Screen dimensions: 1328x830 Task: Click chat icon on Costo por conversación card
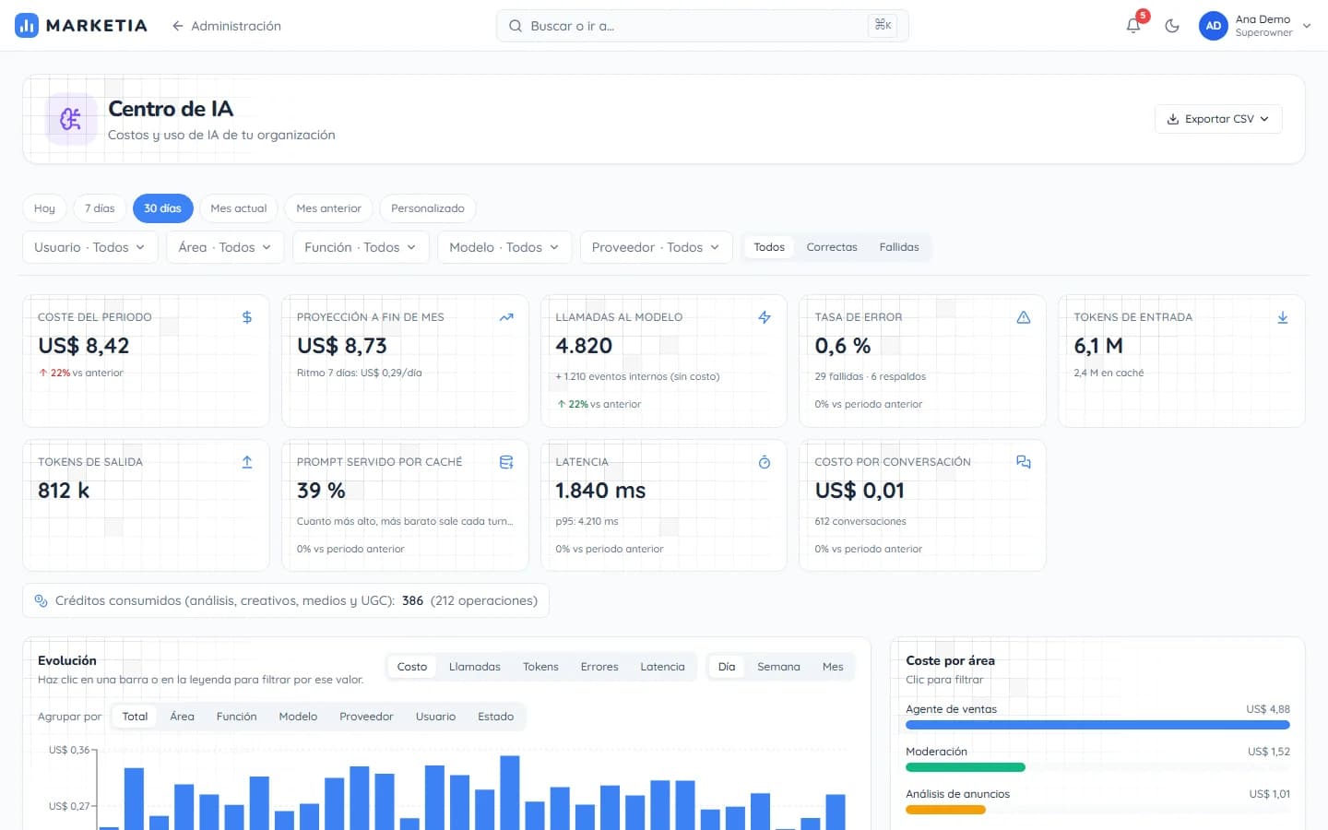click(x=1024, y=462)
